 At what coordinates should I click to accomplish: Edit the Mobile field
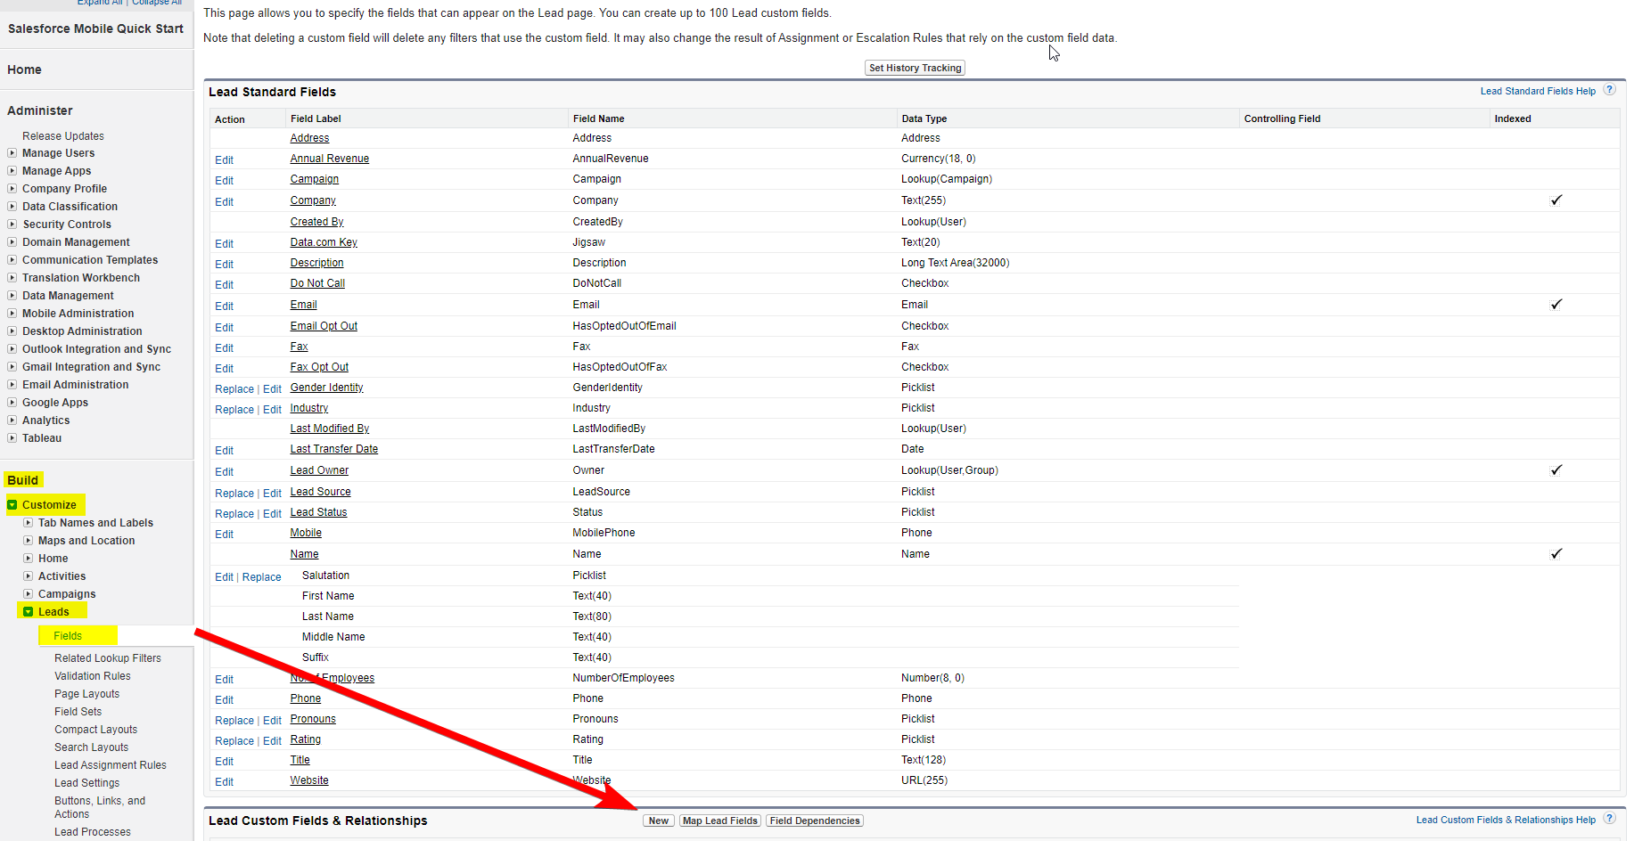224,535
